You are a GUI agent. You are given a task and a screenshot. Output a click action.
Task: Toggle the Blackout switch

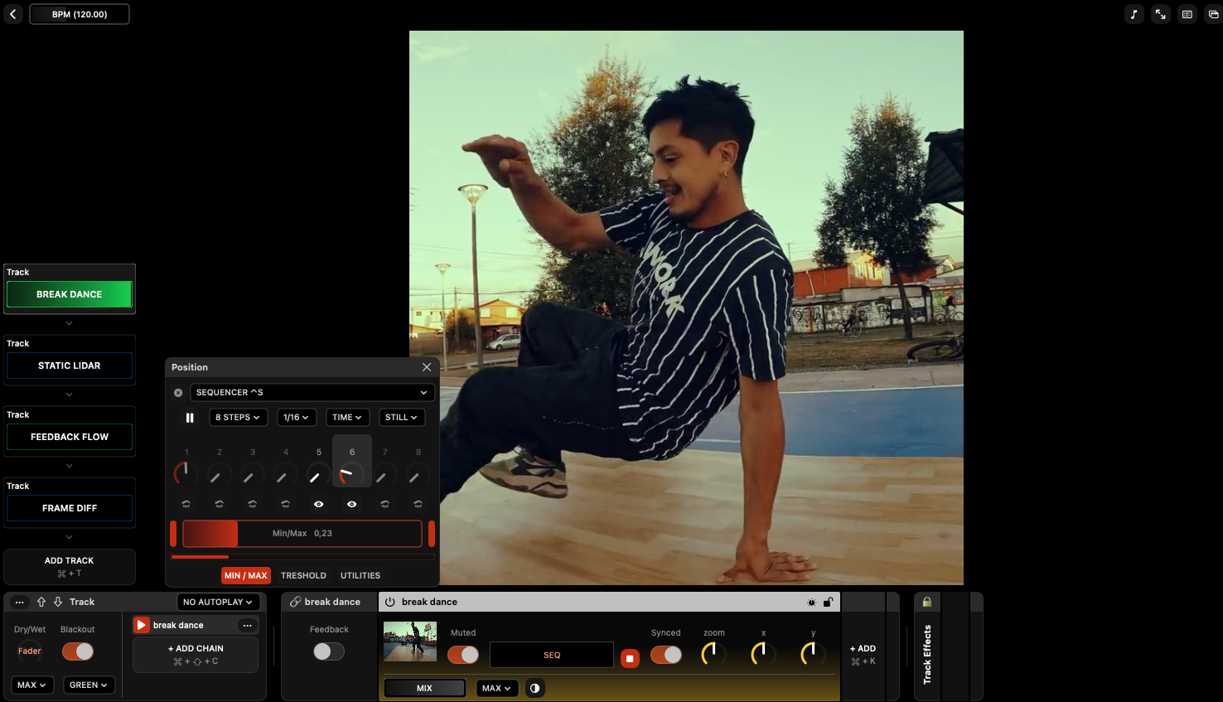click(78, 651)
